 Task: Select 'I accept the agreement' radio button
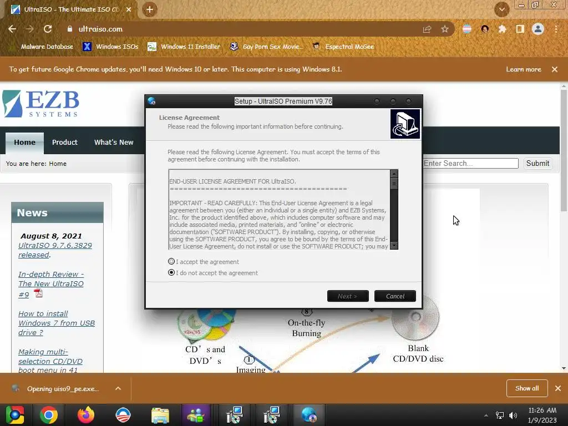click(171, 262)
